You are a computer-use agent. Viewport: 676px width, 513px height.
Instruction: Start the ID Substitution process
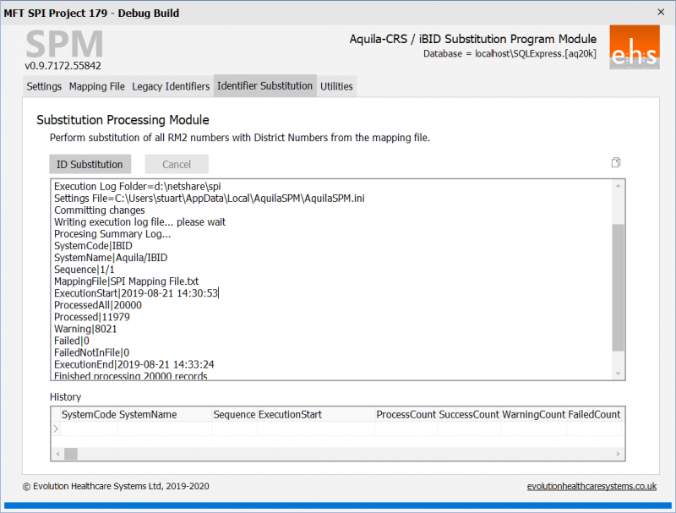[x=90, y=164]
